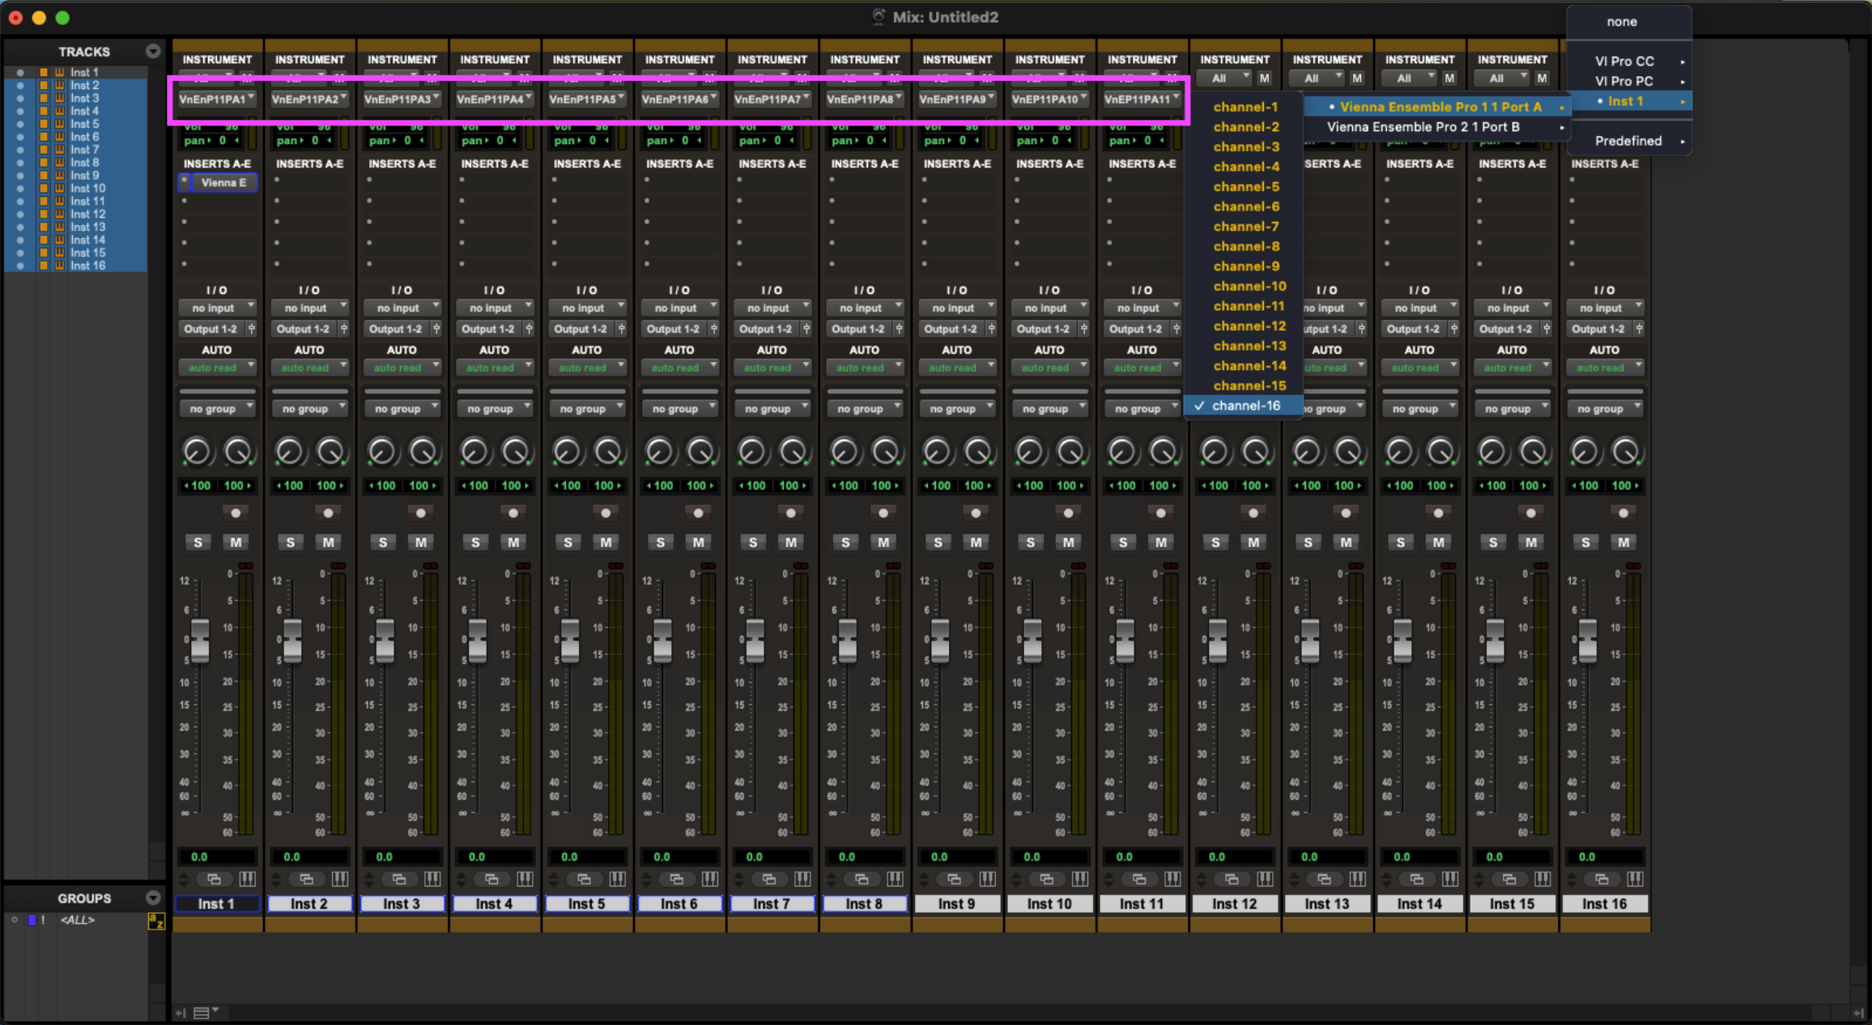Open Inst 3 no input selector
Screen dimensions: 1872x1025
pyautogui.click(x=402, y=308)
